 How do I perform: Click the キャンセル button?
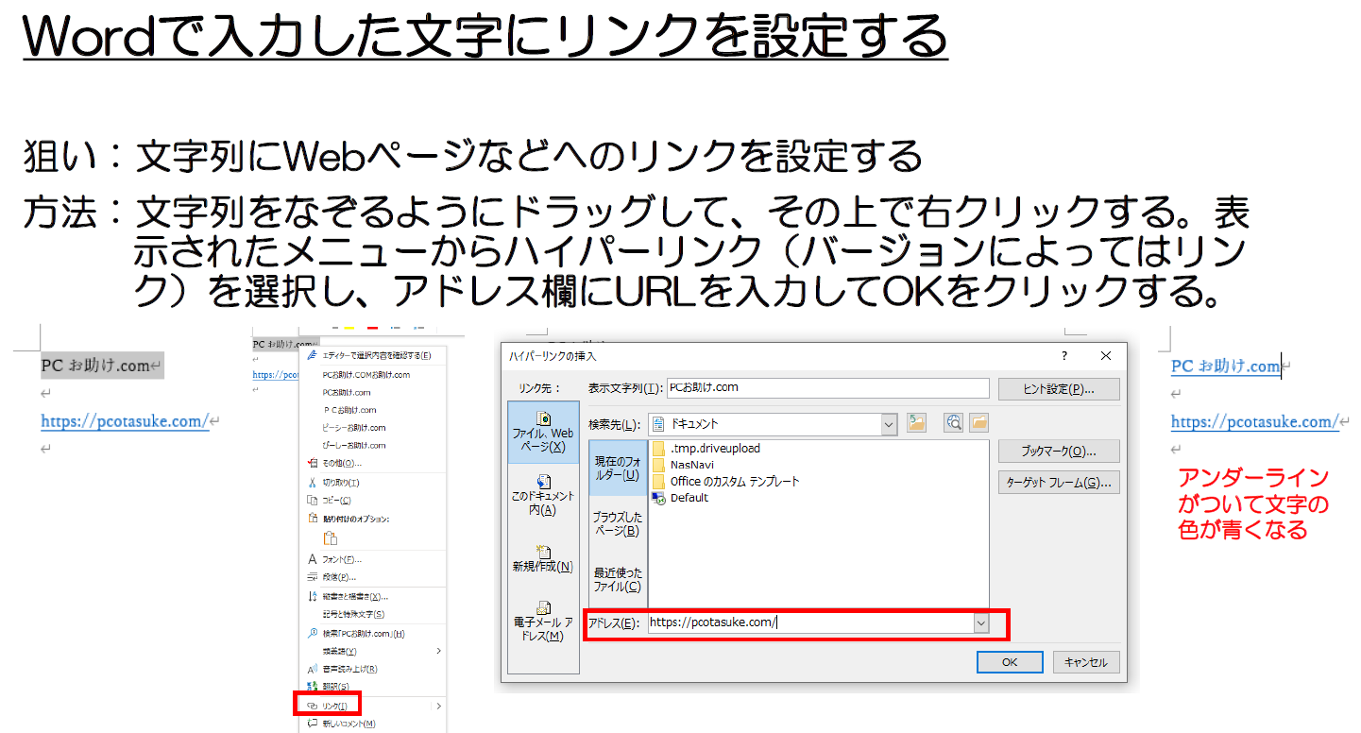[1086, 662]
